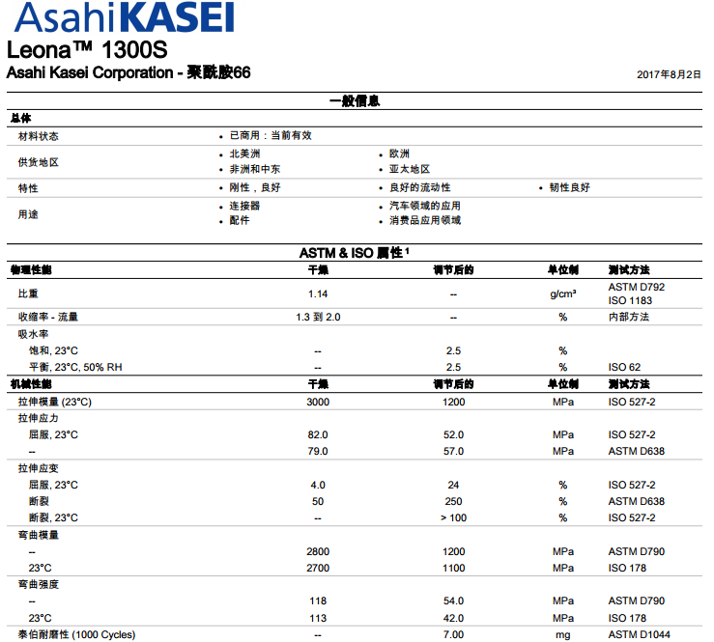The image size is (714, 642).
Task: Click the Taber abrasion value '7.00'
Action: point(453,634)
